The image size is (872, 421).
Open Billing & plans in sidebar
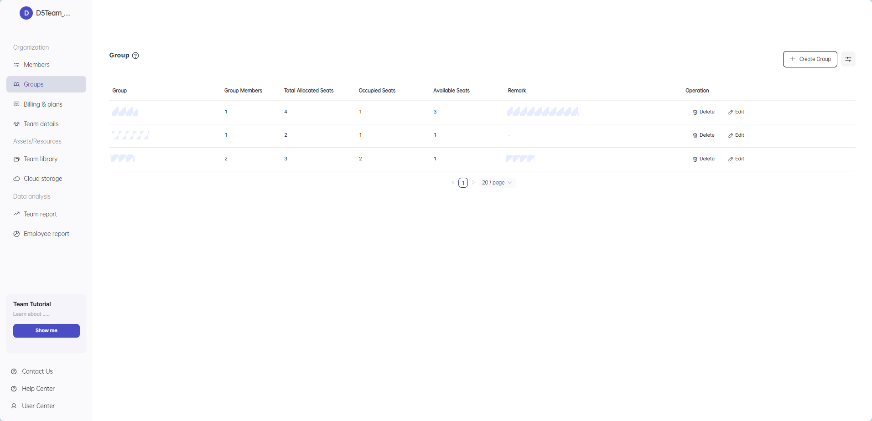[43, 104]
